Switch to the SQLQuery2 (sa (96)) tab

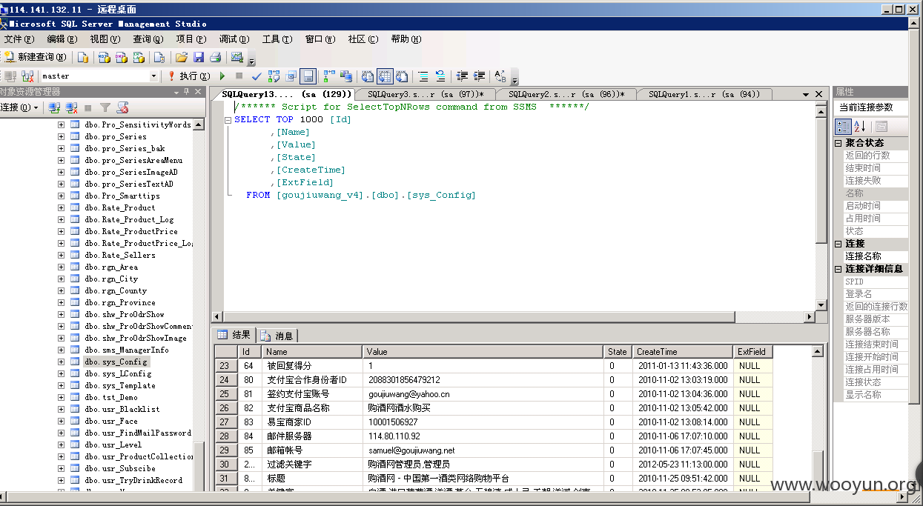coord(566,94)
